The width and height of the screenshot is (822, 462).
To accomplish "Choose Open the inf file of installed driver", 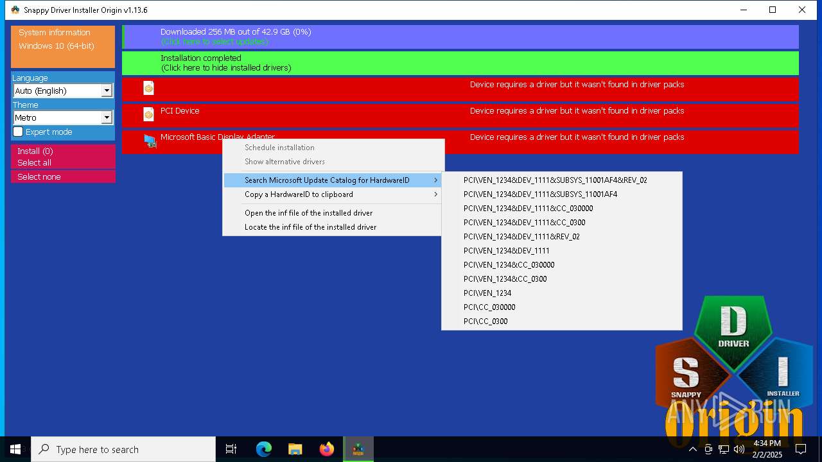I will pyautogui.click(x=333, y=213).
